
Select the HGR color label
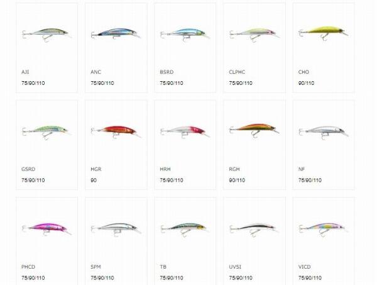pos(96,169)
